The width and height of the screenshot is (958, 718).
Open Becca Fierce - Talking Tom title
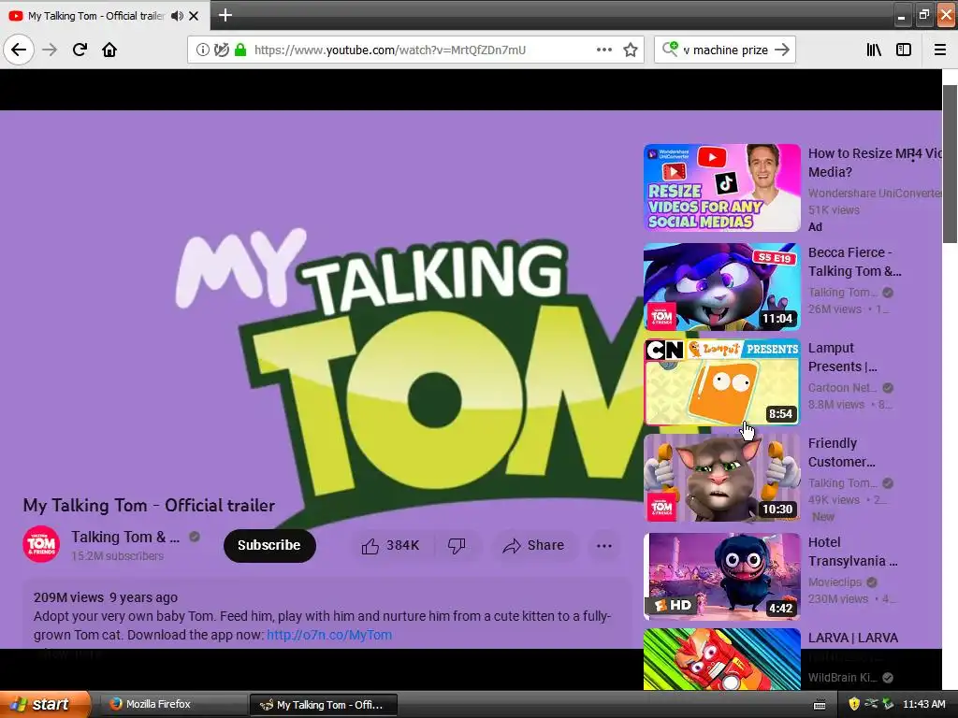click(x=854, y=262)
